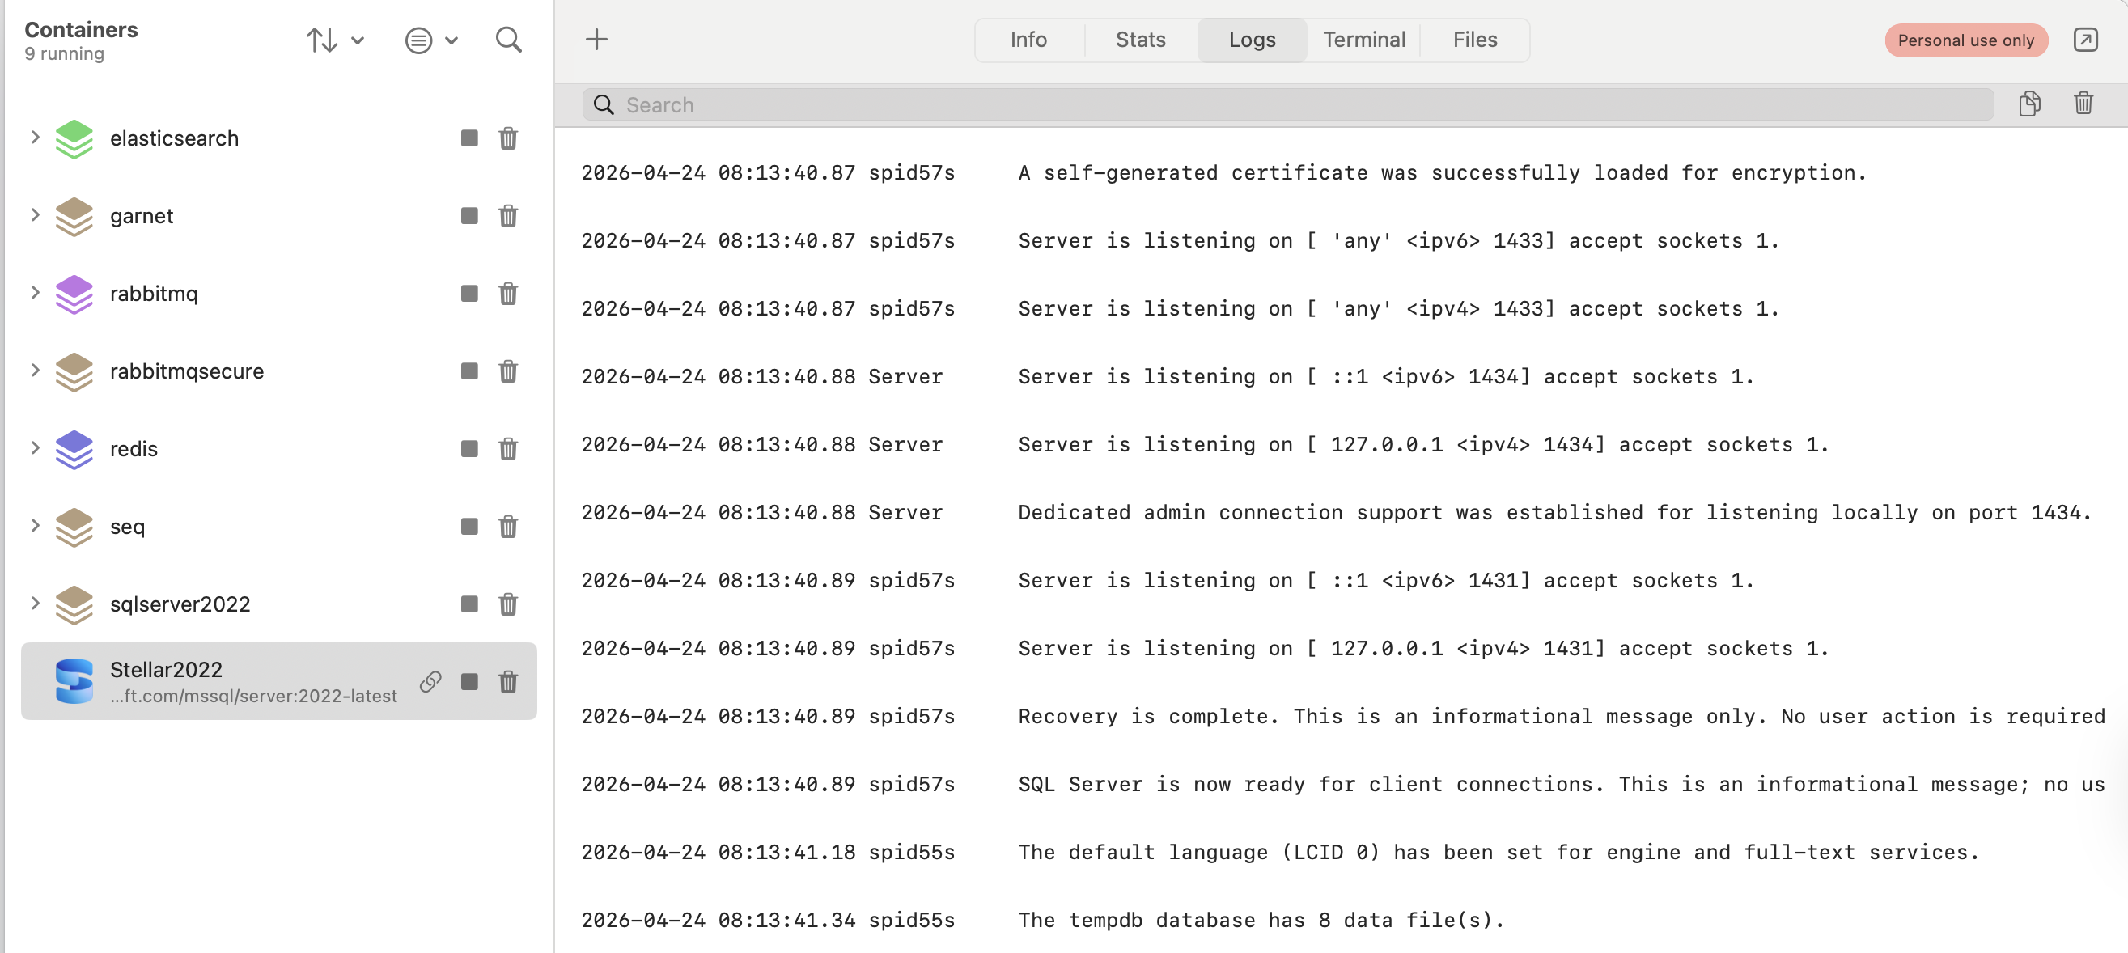This screenshot has height=953, width=2128.
Task: Clear logs with trash icon
Action: pos(2083,104)
